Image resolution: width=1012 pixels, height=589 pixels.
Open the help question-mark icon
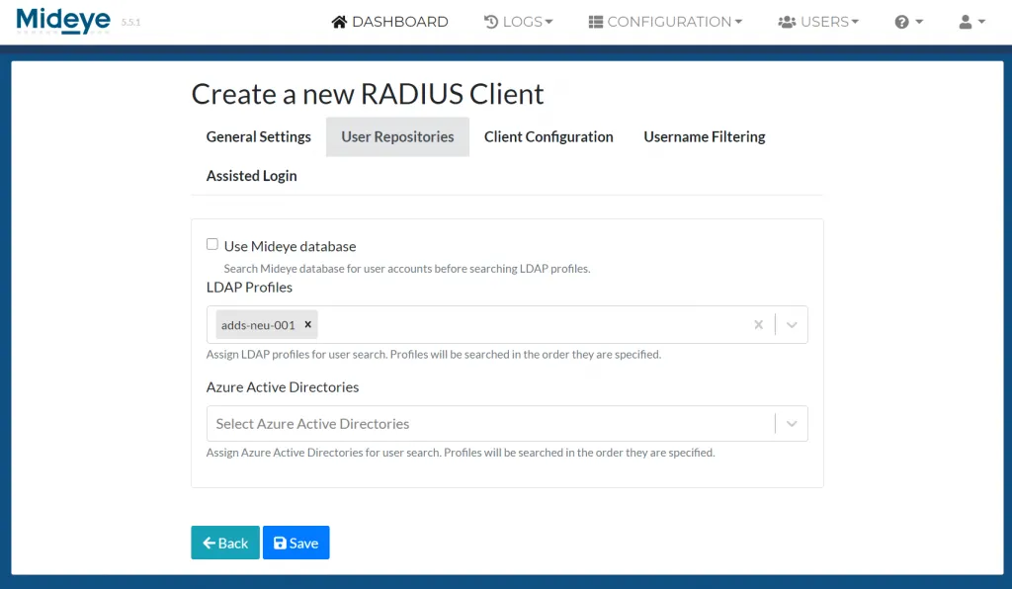[x=901, y=21]
